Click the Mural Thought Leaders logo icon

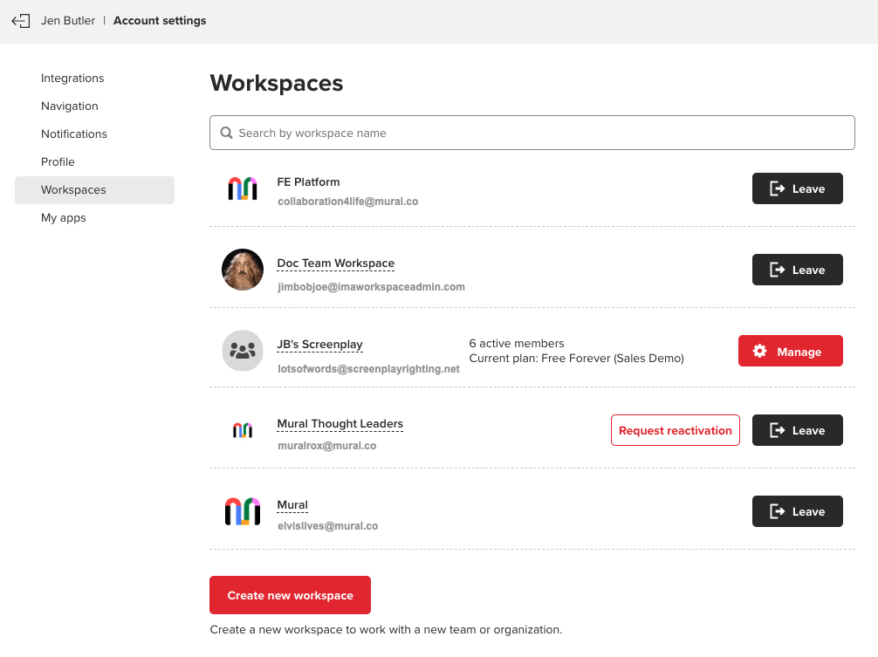coord(243,430)
